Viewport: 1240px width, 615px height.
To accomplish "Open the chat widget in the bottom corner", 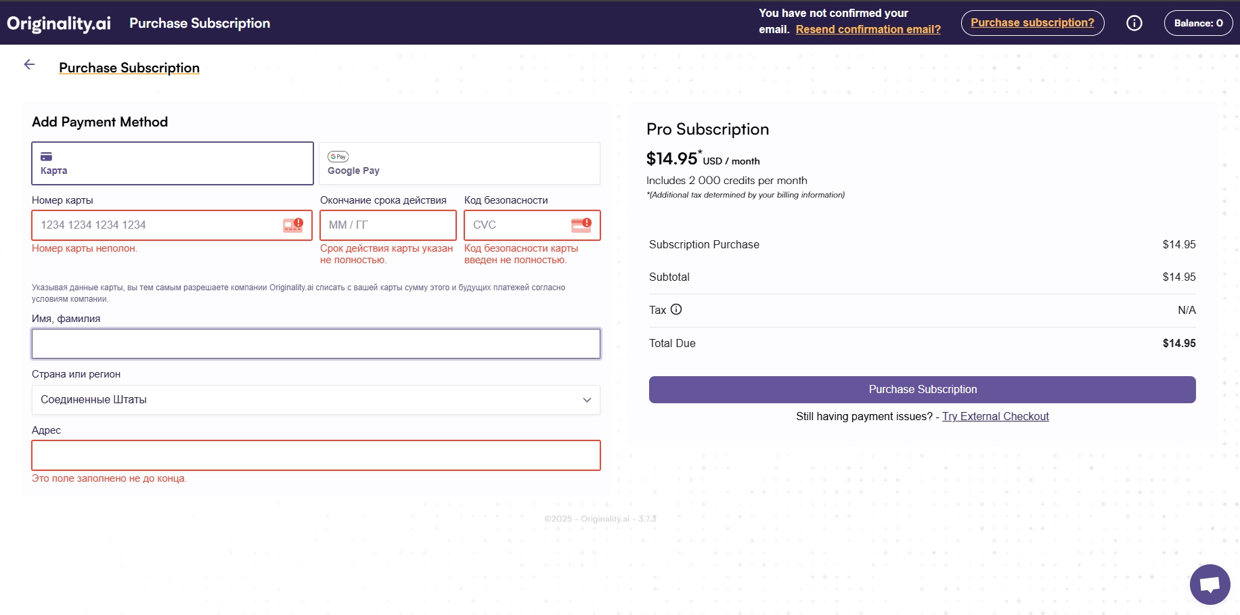I will pos(1210,584).
